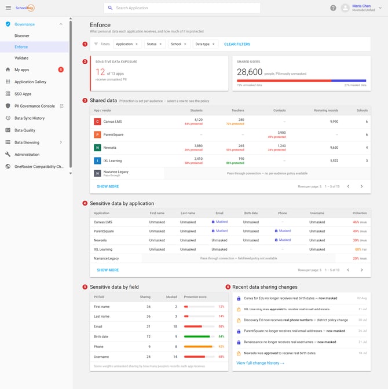
Task: Click the Naviance Legacy app icon
Action: (x=97, y=173)
